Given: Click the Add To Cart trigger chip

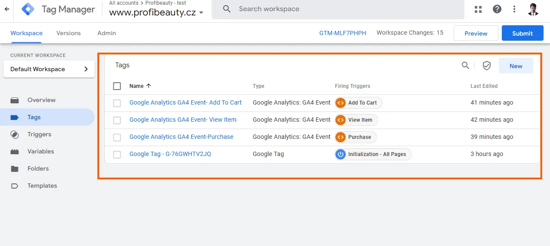Looking at the screenshot, I should click(358, 103).
